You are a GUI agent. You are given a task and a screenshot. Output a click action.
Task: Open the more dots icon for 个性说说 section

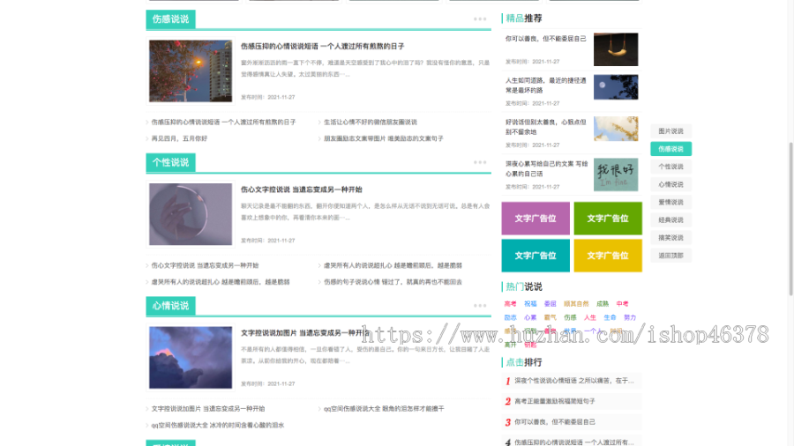pos(480,162)
